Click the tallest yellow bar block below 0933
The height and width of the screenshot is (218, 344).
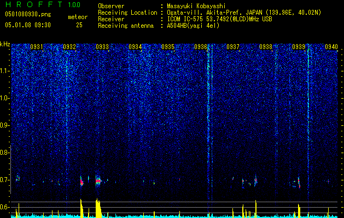click(98, 208)
